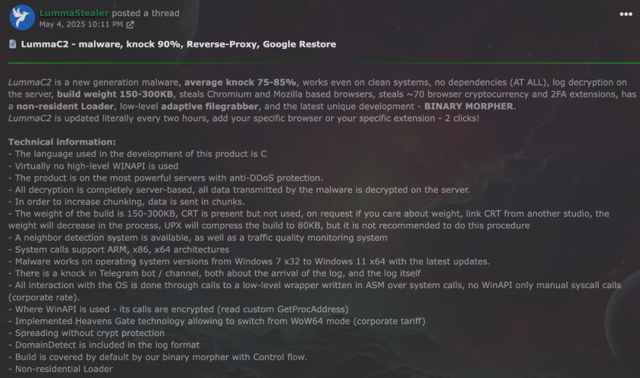640x378 pixels.
Task: Click the document icon before thread title
Action: point(12,44)
